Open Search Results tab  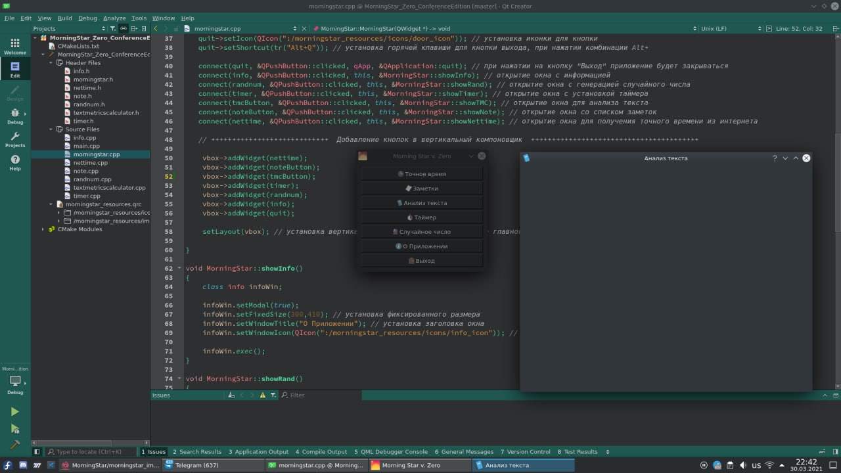coord(197,452)
